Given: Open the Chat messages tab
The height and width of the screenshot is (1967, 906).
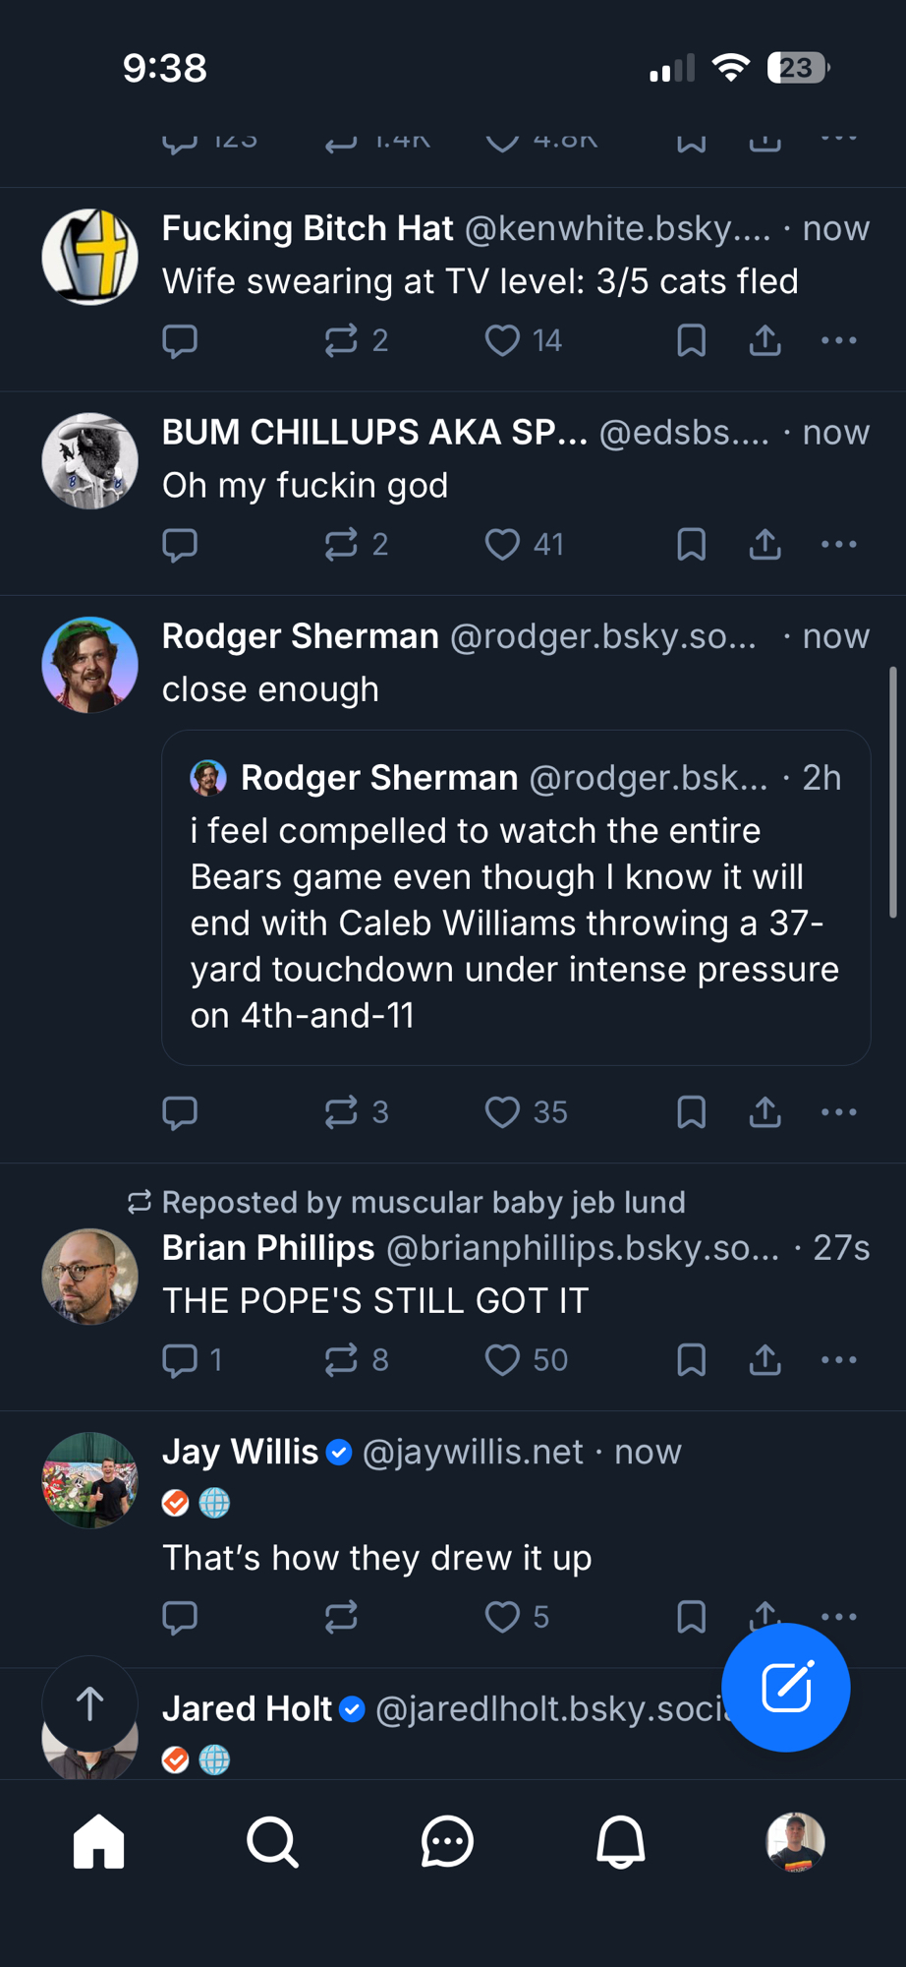Looking at the screenshot, I should tap(447, 1841).
